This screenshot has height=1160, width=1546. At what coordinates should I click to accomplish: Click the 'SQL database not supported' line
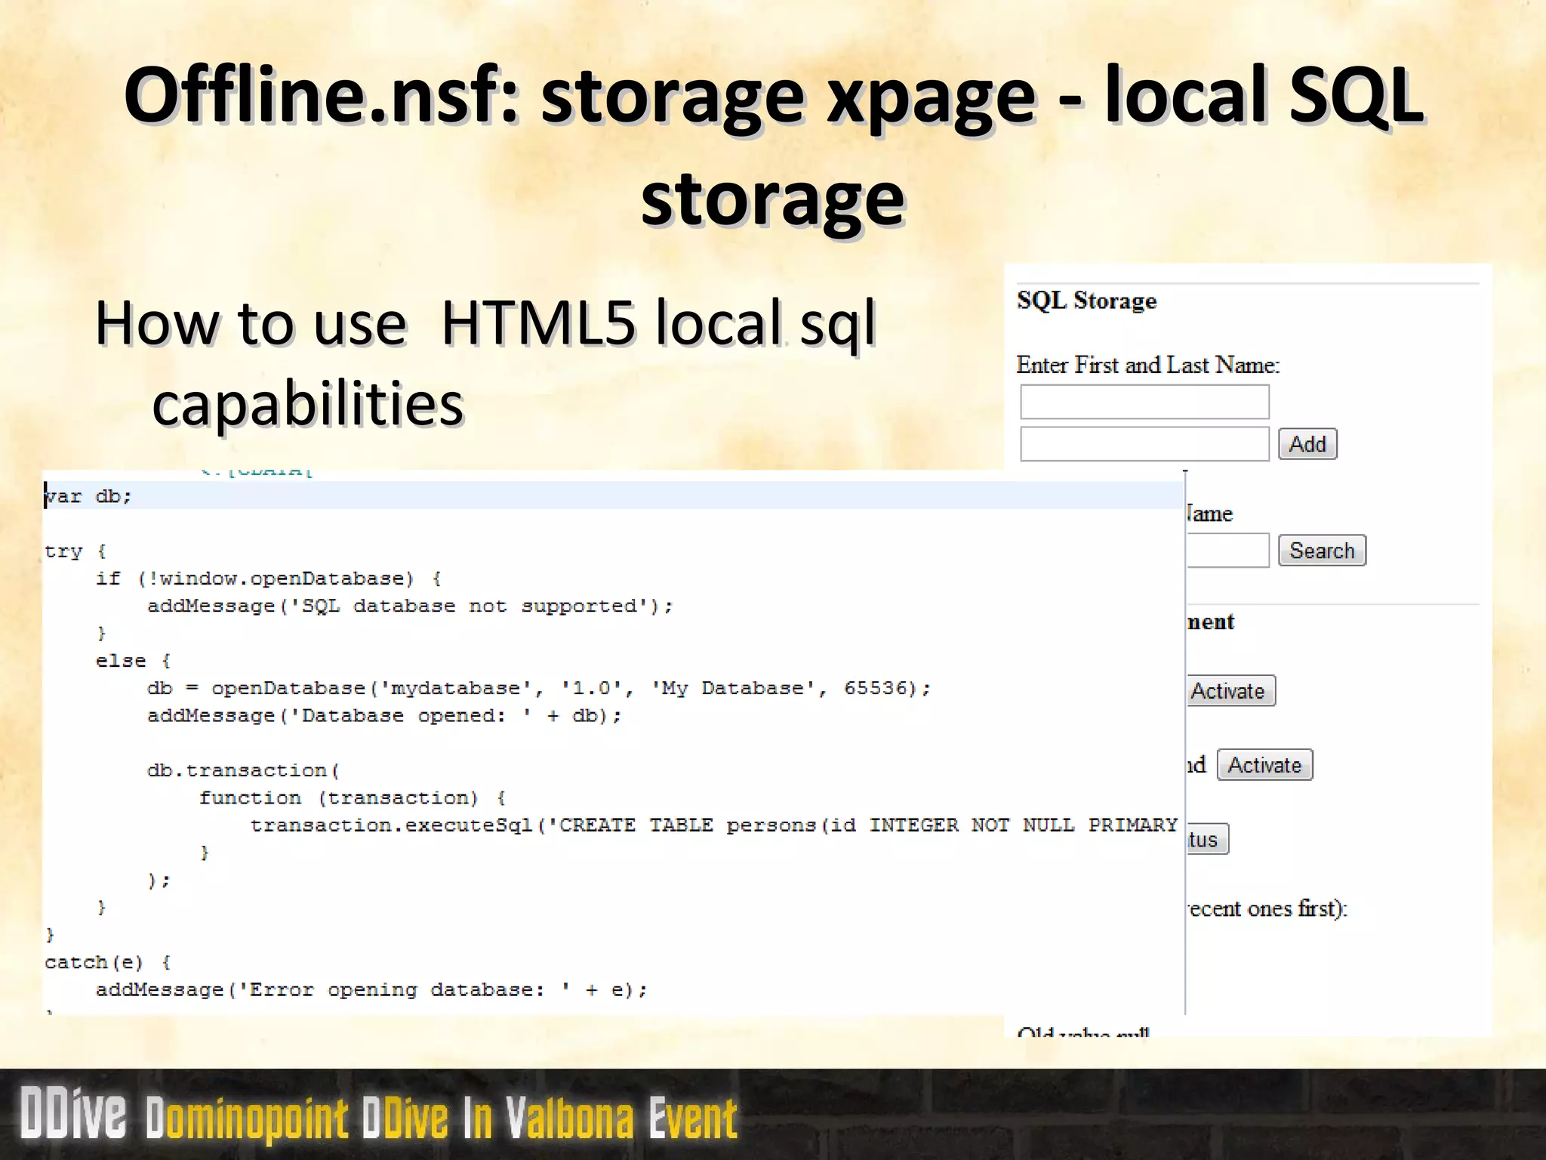[x=410, y=606]
